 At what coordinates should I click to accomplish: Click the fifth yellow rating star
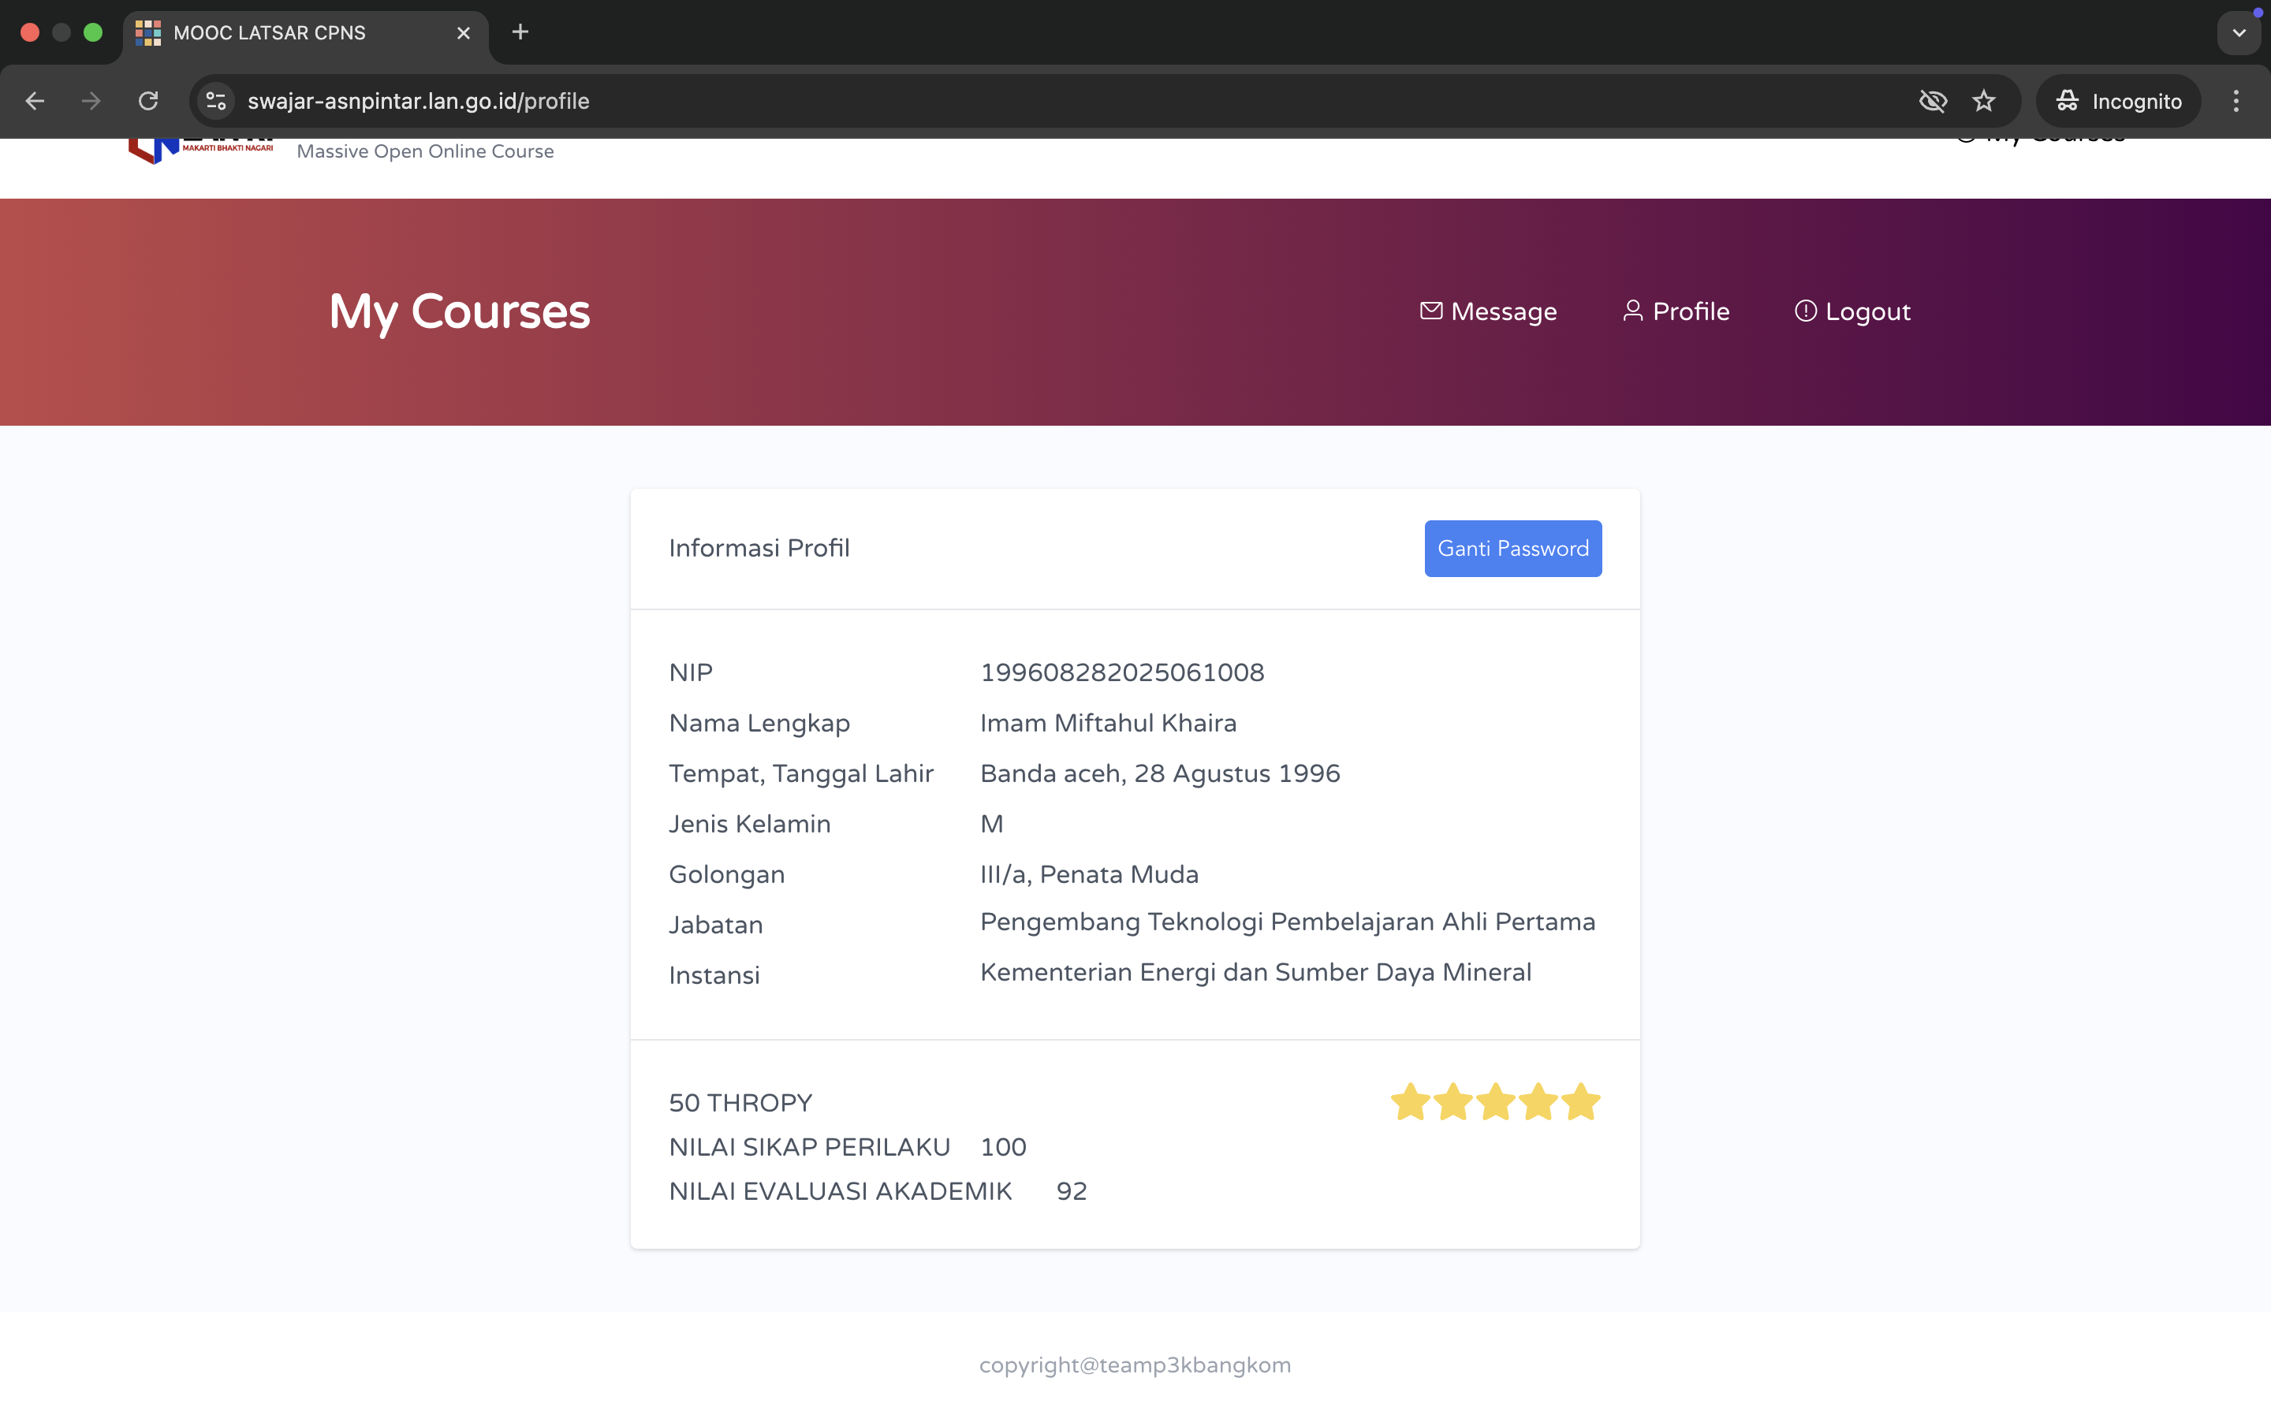(x=1581, y=1102)
